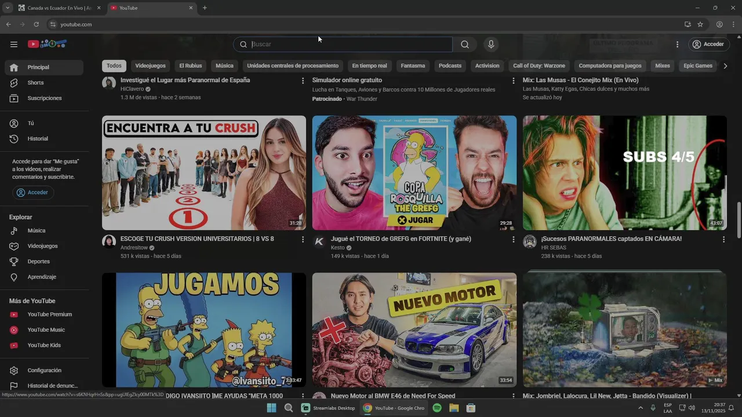Image resolution: width=742 pixels, height=417 pixels.
Task: Open a new Chrome tab
Action: pos(205,8)
